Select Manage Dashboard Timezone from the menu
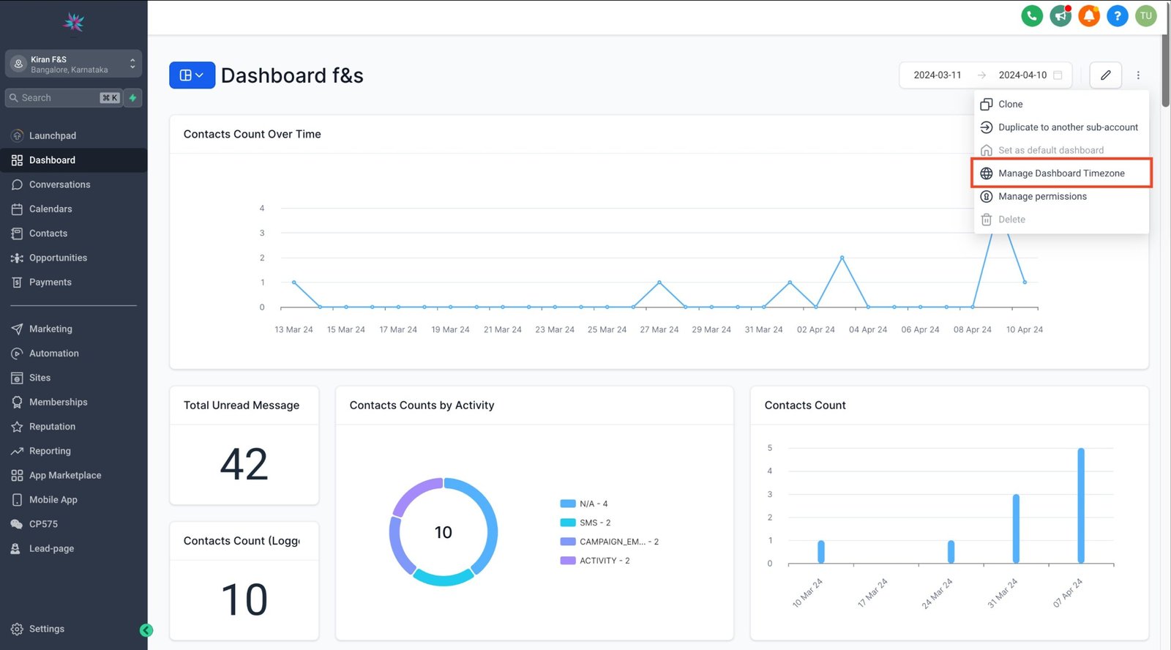 pyautogui.click(x=1060, y=173)
